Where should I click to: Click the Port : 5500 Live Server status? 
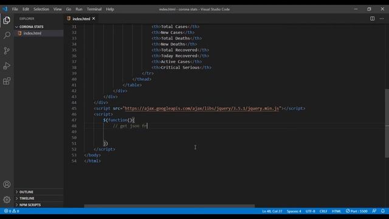click(x=357, y=211)
